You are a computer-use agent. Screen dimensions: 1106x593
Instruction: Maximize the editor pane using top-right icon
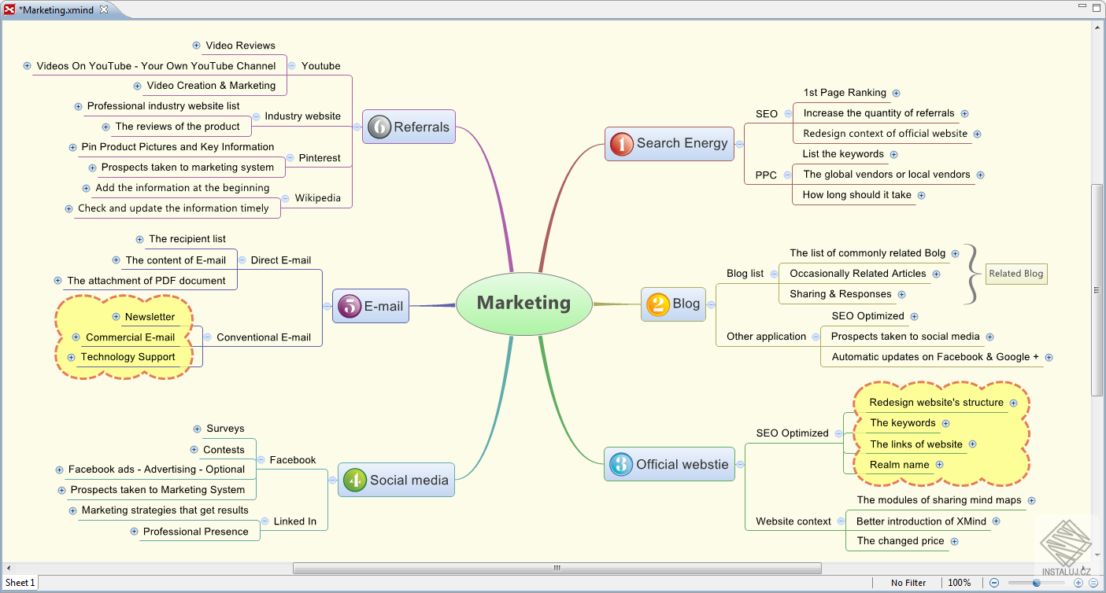coord(1095,7)
